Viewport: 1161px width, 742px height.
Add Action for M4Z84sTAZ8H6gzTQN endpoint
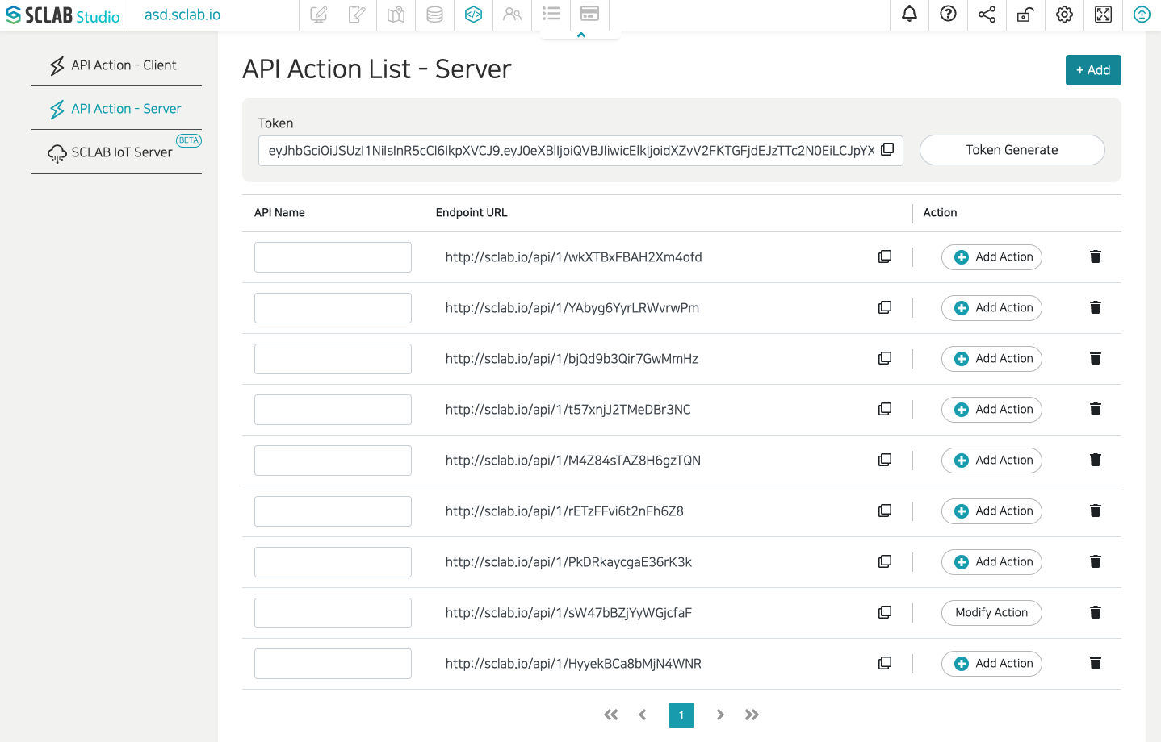991,461
